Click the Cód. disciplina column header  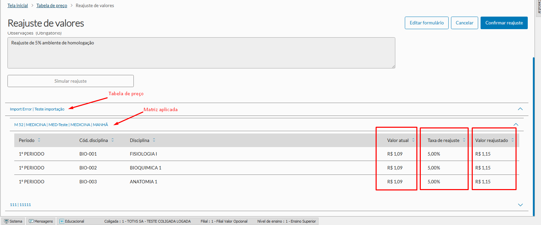pyautogui.click(x=94, y=140)
